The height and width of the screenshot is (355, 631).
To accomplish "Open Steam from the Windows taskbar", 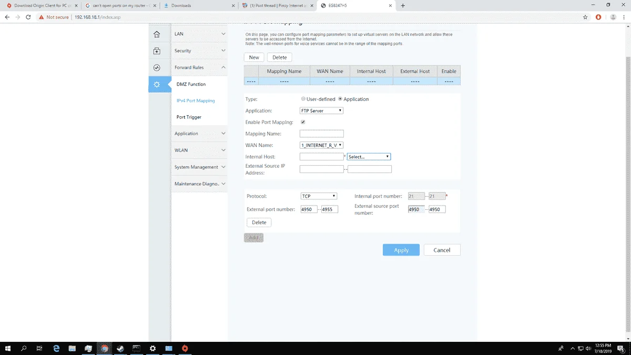I will click(x=120, y=348).
